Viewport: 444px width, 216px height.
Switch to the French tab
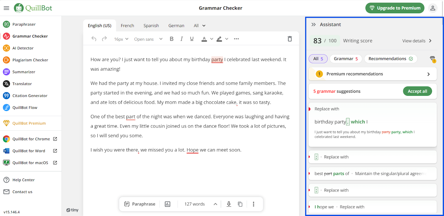coord(127,25)
